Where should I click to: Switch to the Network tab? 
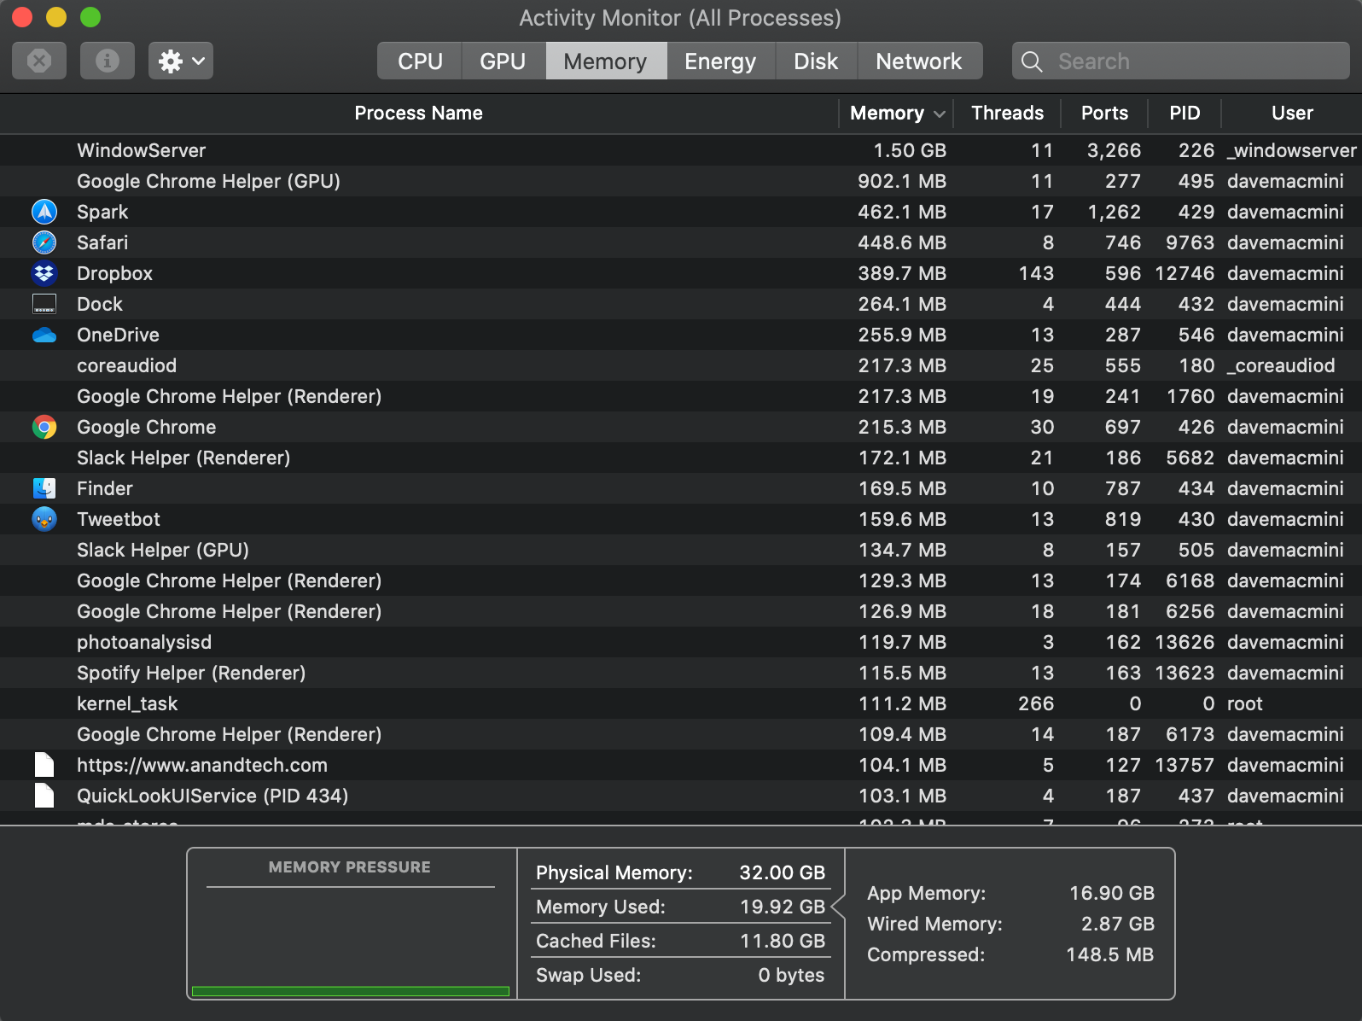[919, 61]
